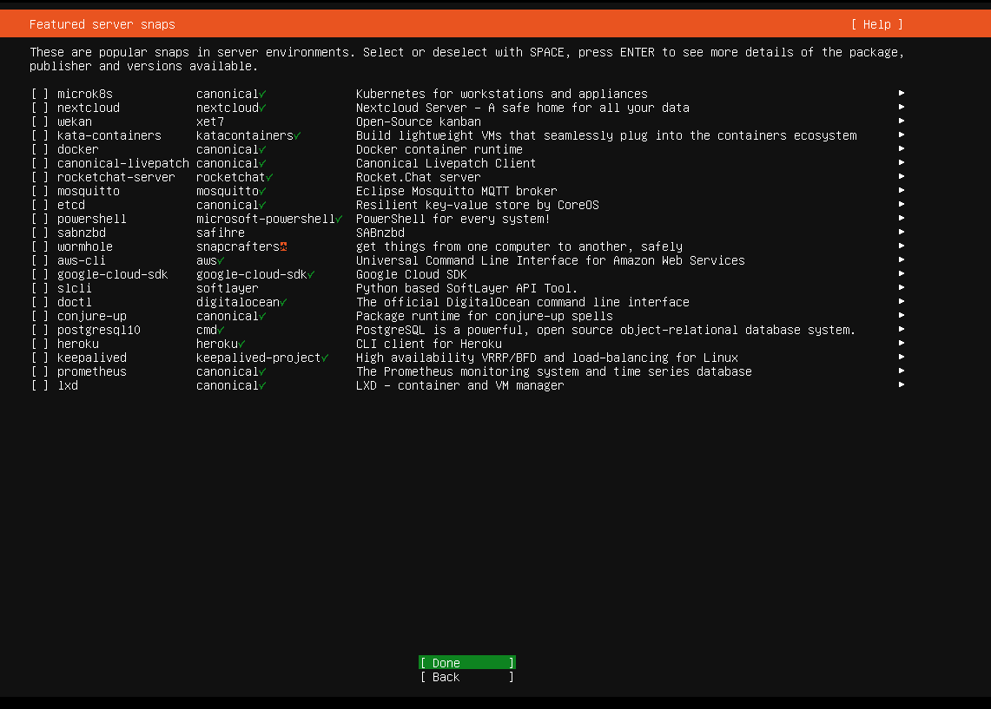Click the verified checkmark beside rocketchat
Viewport: 991px width, 709px height.
tap(269, 177)
